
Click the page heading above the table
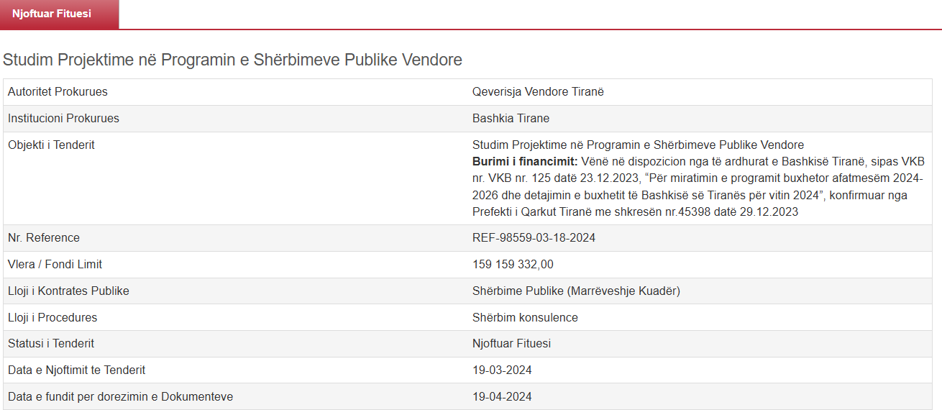click(232, 60)
